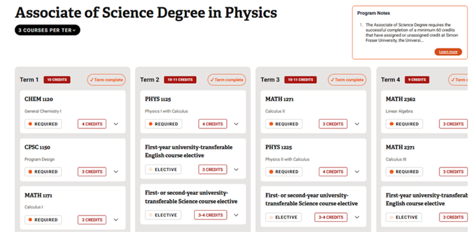Viewport: 475px width, 232px height.
Task: Expand the MATH 1171 chevron
Action: pos(116,220)
